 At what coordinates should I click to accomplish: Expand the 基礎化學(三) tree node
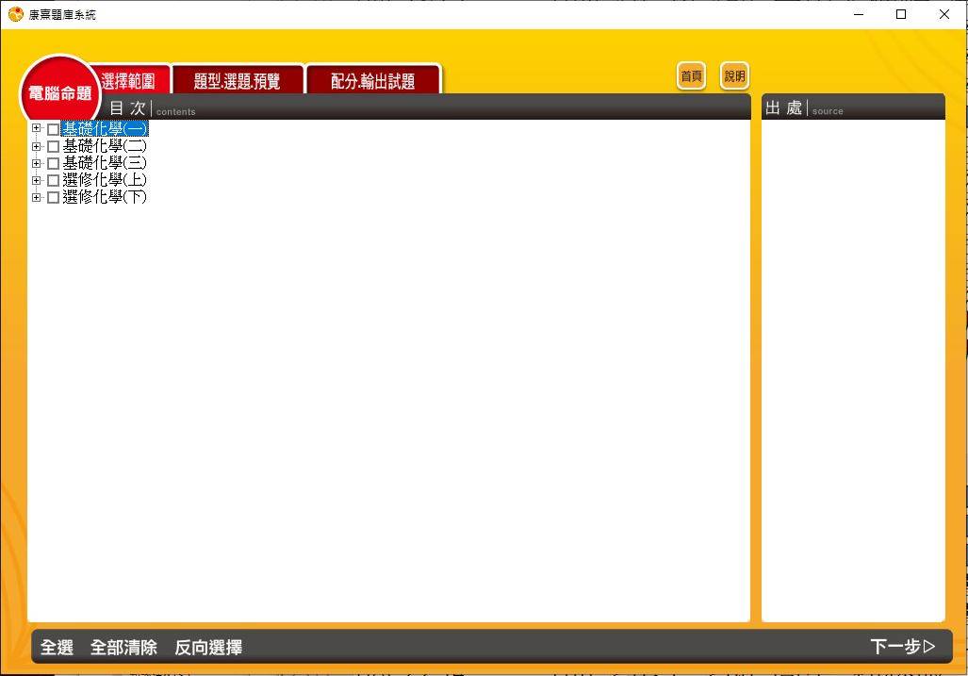(x=36, y=163)
